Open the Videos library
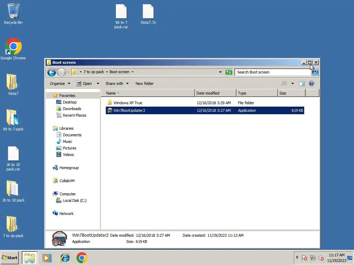This screenshot has width=354, height=265. point(65,155)
